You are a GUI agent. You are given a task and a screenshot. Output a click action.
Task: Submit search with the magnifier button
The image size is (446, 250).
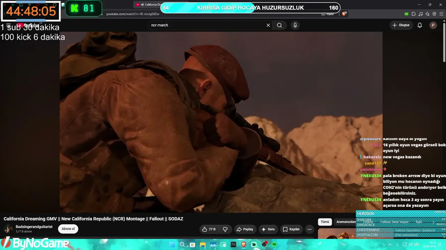[279, 25]
